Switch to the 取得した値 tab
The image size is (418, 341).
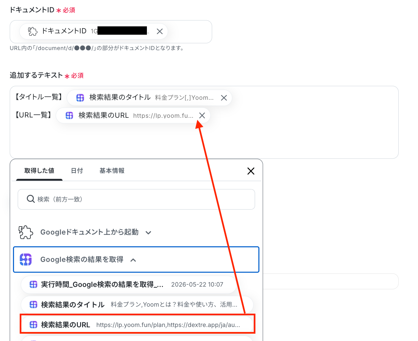tap(39, 171)
